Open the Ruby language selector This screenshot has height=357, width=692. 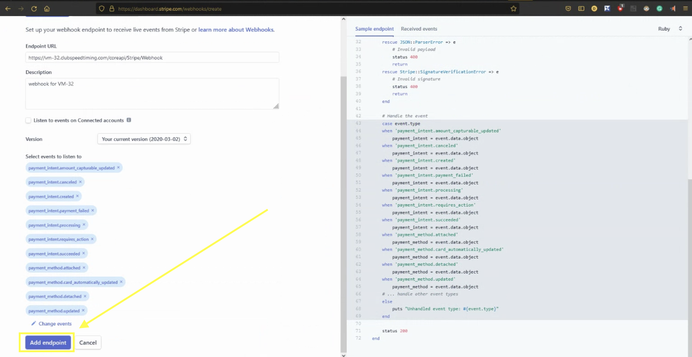coord(670,29)
